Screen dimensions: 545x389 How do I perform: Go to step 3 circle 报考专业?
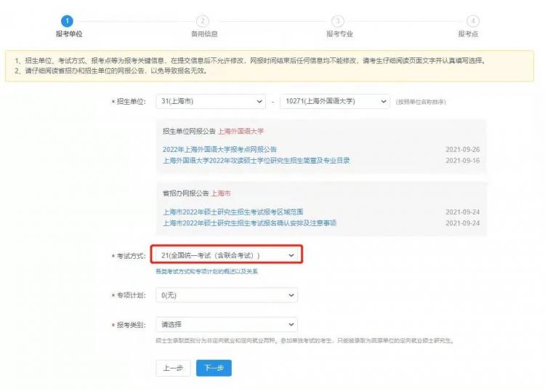click(x=338, y=21)
